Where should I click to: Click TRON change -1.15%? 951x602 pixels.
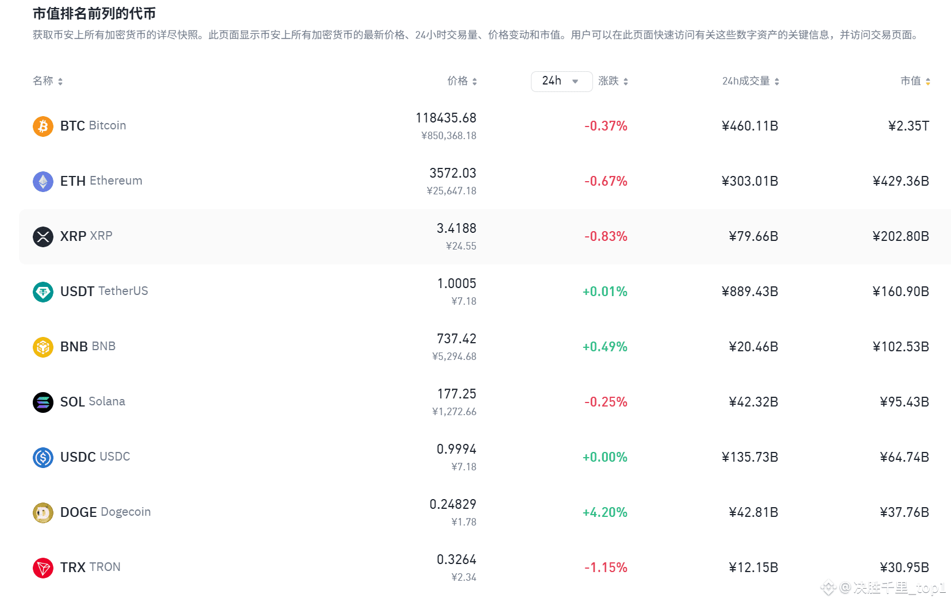tap(606, 568)
